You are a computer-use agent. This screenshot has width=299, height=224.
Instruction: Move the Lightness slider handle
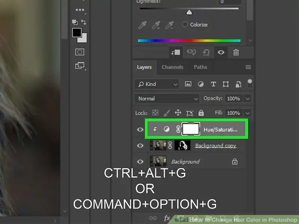[189, 12]
